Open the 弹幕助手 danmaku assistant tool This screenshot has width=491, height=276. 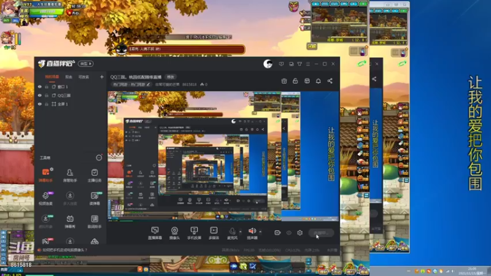click(45, 175)
